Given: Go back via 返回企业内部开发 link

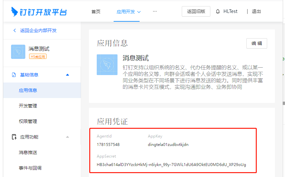Looking at the screenshot, I should click(x=38, y=30).
